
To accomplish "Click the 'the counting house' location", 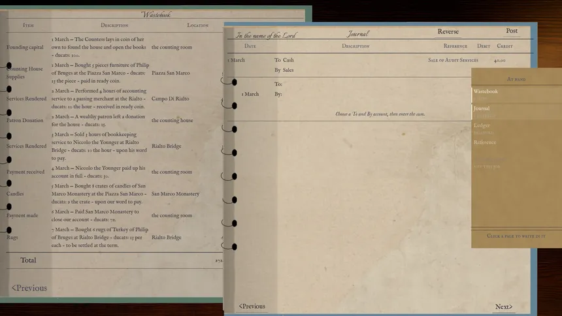I will pyautogui.click(x=172, y=121).
